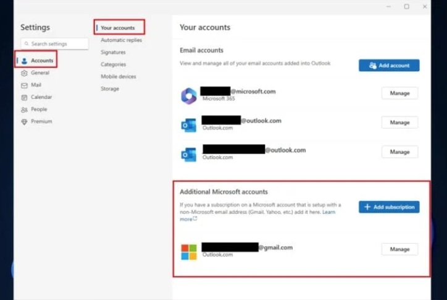Select the Automatic replies tab
The width and height of the screenshot is (447, 300).
pyautogui.click(x=121, y=40)
